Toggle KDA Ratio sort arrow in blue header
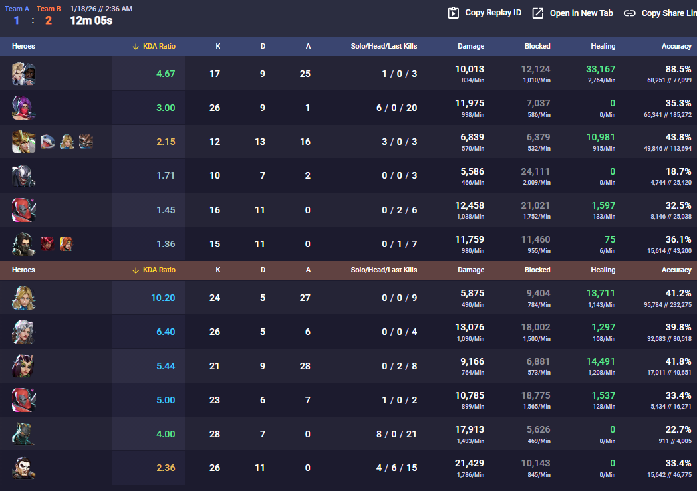Screen dimensions: 697x491 [x=136, y=46]
